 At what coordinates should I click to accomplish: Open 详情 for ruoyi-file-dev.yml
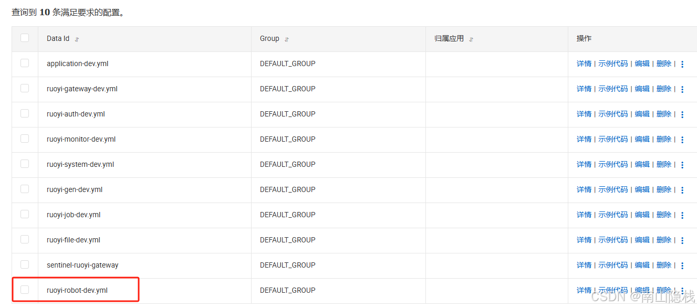click(584, 240)
